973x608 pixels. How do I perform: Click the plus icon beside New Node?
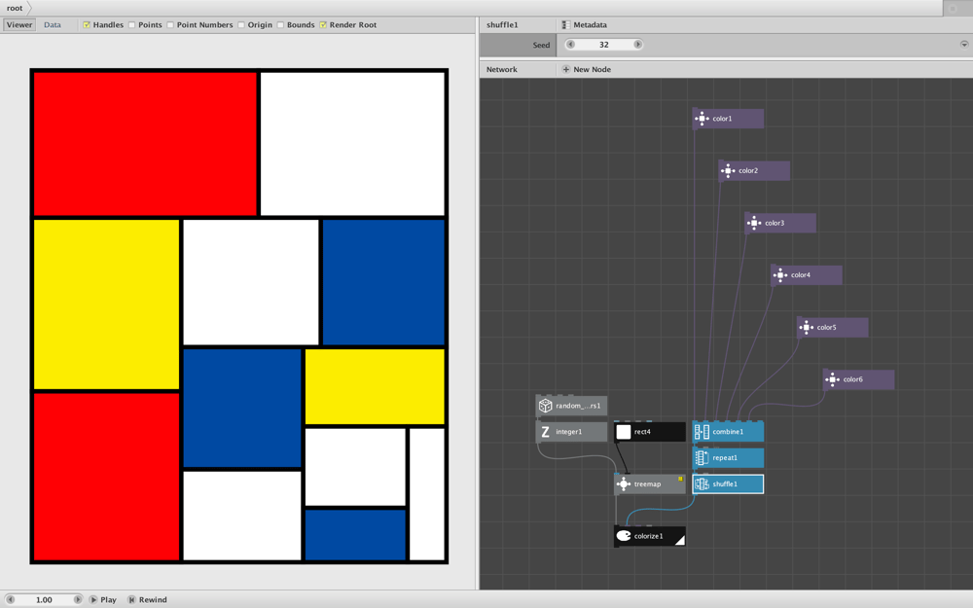(565, 69)
